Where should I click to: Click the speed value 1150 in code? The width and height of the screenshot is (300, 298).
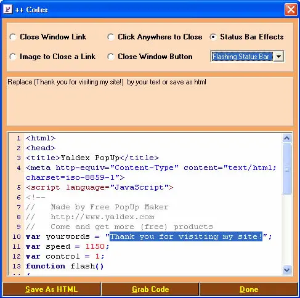(95, 246)
